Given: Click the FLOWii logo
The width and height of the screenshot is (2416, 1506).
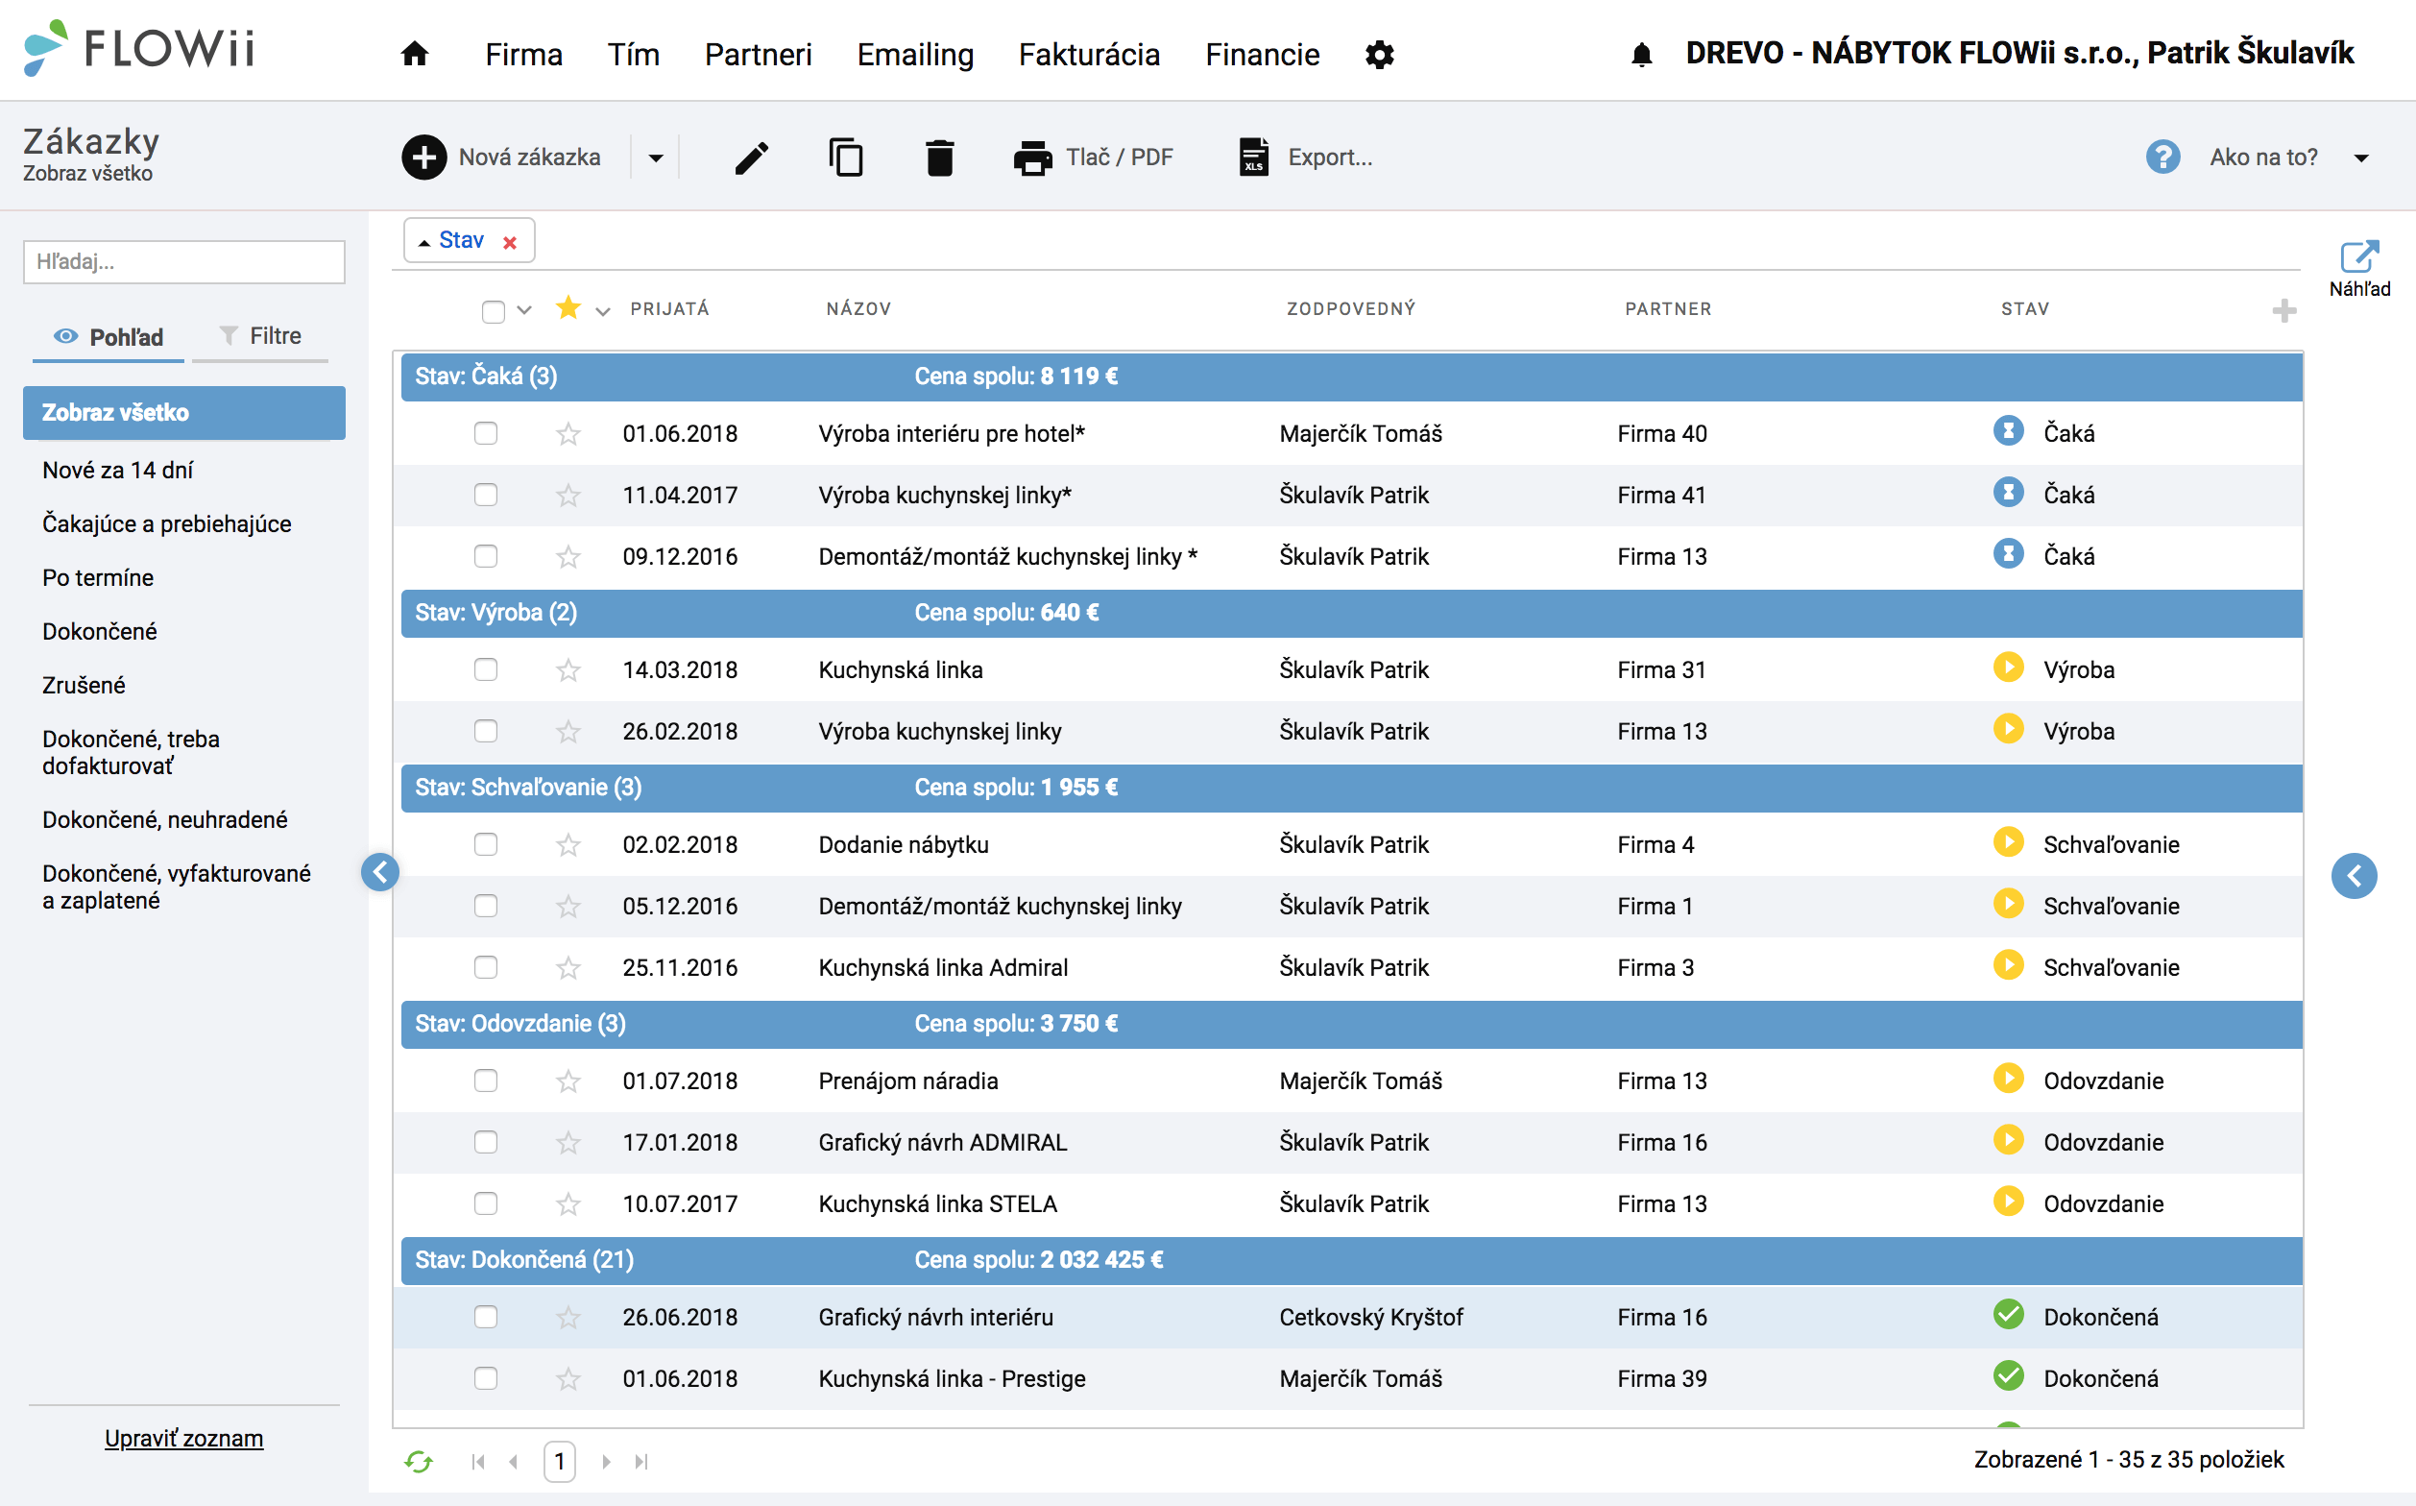Looking at the screenshot, I should [139, 48].
